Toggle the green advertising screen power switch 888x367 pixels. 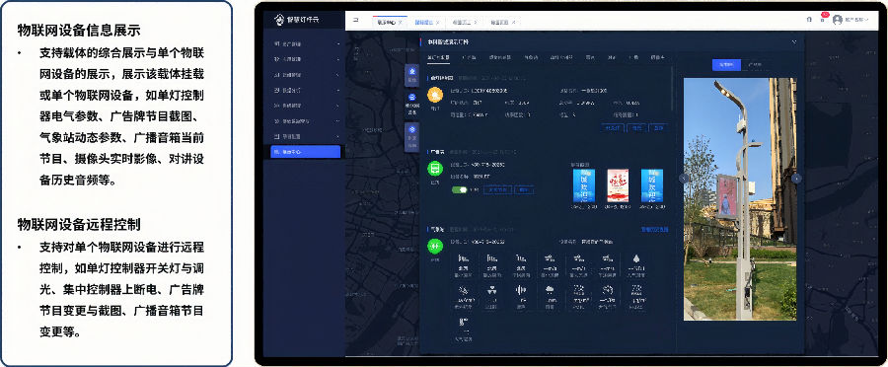tap(459, 189)
